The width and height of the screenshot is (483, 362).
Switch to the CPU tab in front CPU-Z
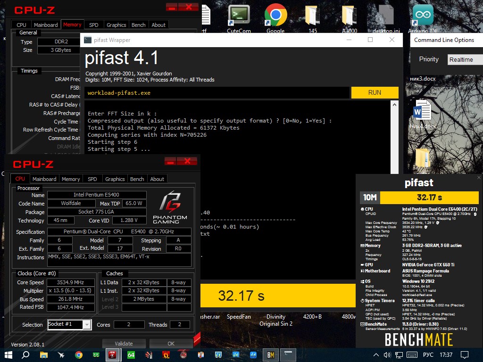pyautogui.click(x=20, y=179)
